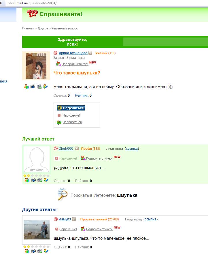Image resolution: width=208 pixels, height=266 pixels.
Task: Click video camera icon under Ирина Кузнецова's avatar
Action: pyautogui.click(x=39, y=87)
